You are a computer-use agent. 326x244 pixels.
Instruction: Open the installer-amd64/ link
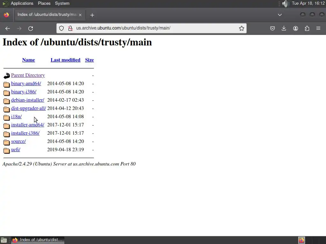pyautogui.click(x=28, y=125)
